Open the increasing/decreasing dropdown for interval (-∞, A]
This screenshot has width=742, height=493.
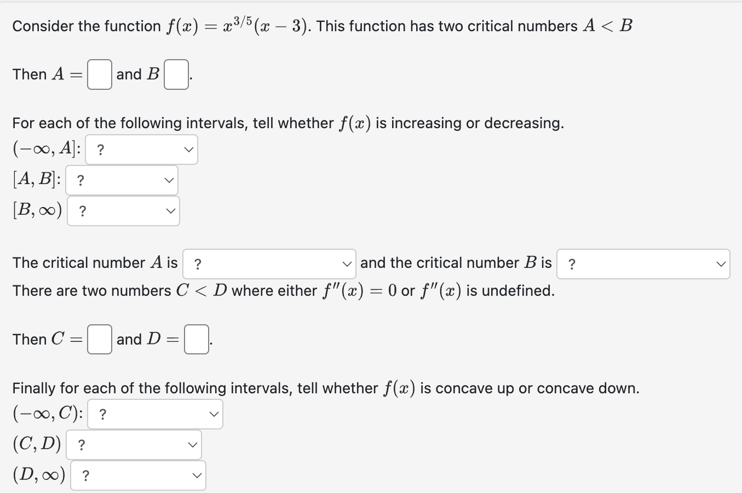point(141,148)
